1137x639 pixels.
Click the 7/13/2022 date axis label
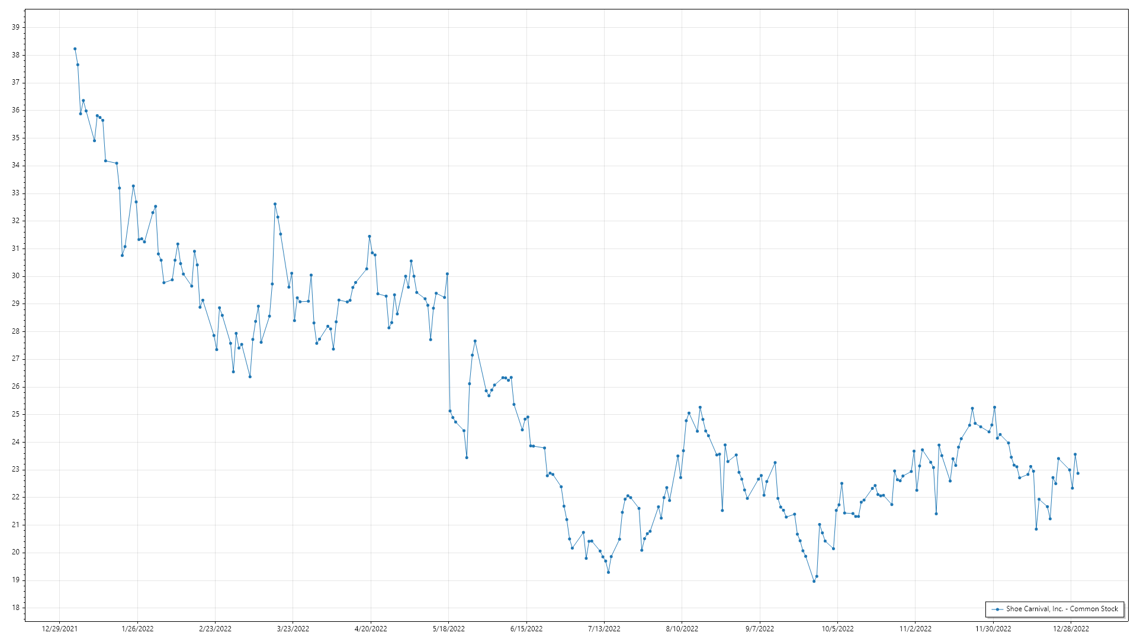click(604, 629)
